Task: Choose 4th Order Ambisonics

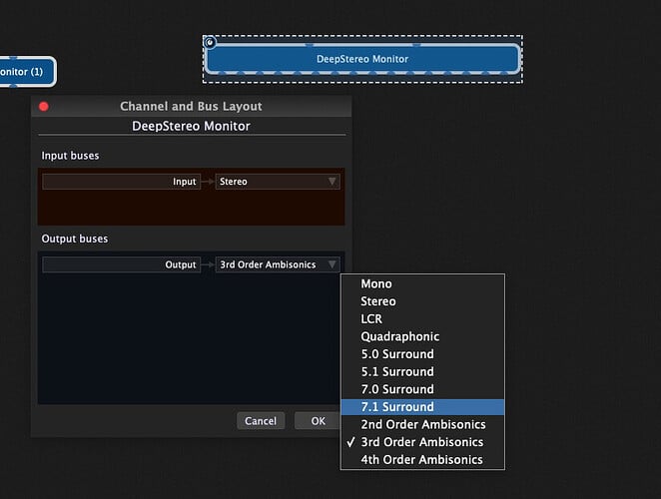Action: 422,459
